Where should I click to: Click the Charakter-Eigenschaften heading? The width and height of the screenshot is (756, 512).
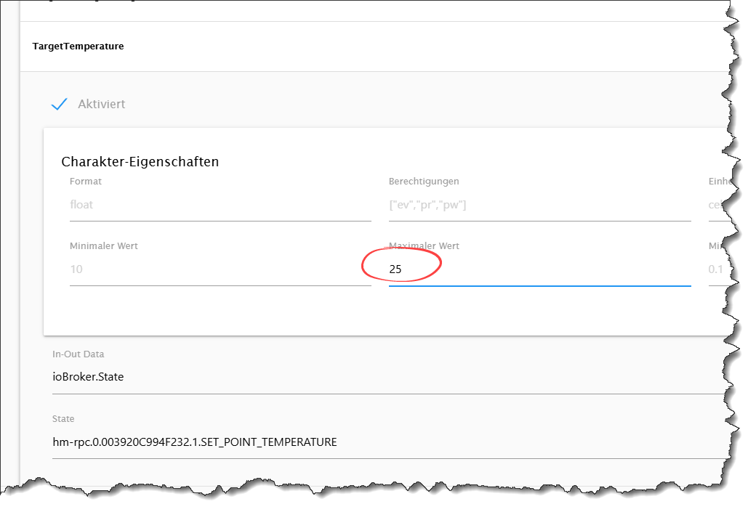pyautogui.click(x=140, y=162)
